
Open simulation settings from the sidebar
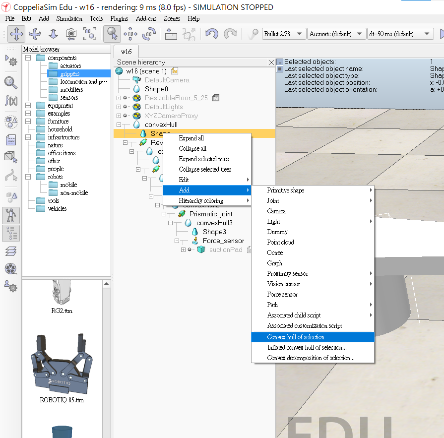tap(11, 61)
